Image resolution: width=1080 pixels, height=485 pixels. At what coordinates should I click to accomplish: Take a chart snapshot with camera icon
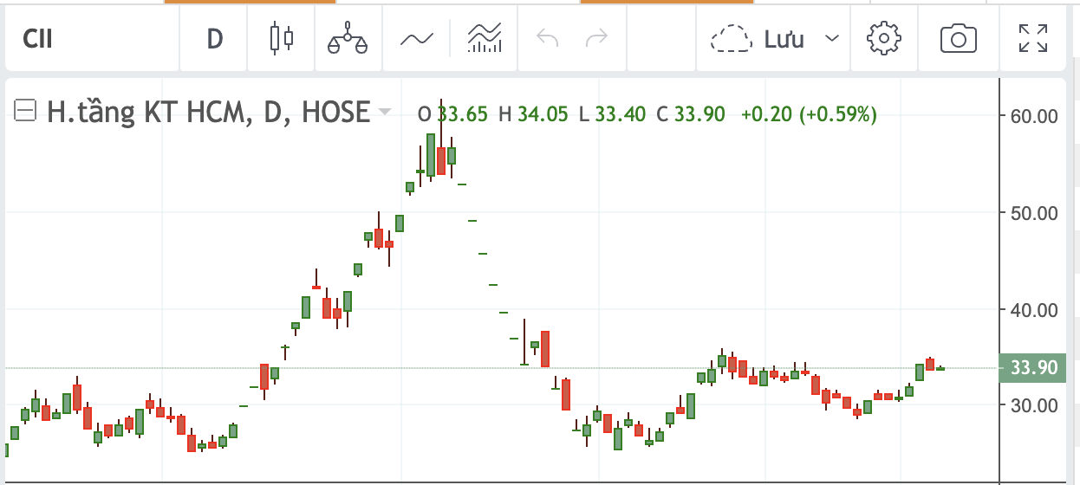958,39
